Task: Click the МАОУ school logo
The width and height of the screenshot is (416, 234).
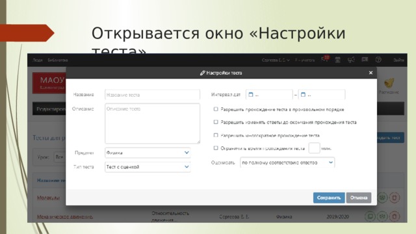Action: (49, 83)
